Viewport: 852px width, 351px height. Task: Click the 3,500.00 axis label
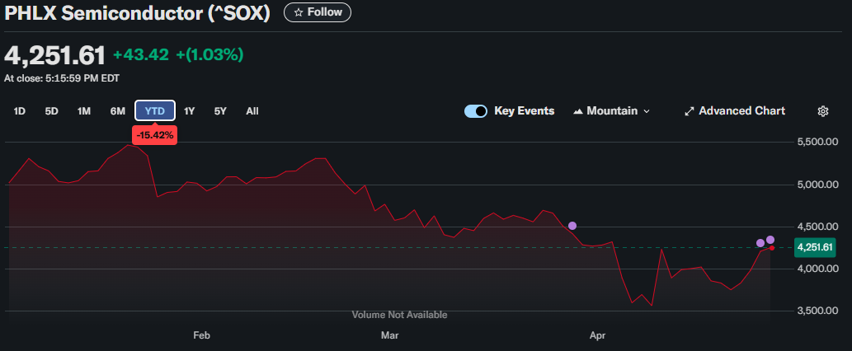(x=817, y=311)
